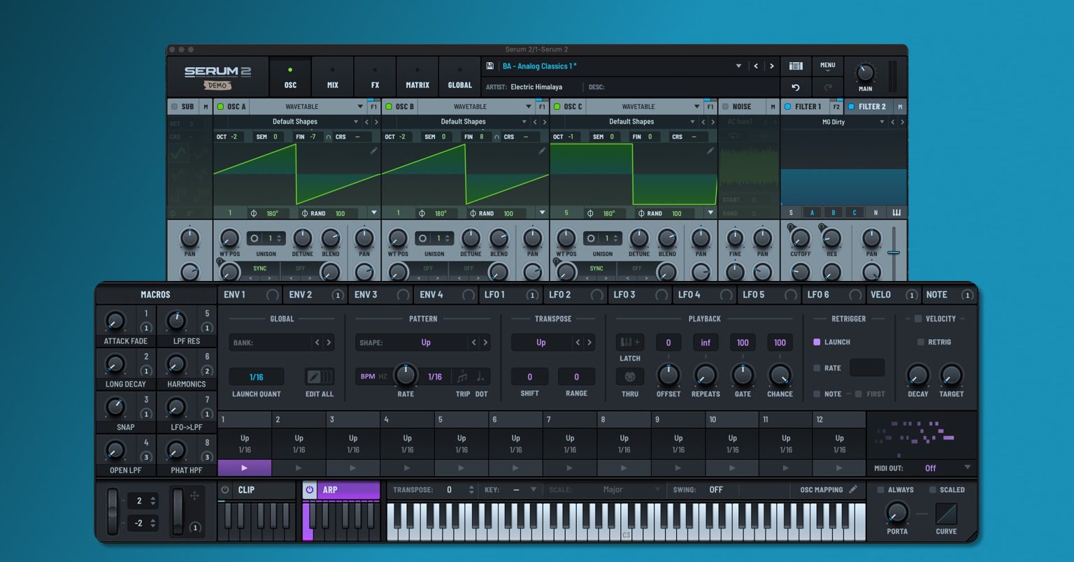The width and height of the screenshot is (1074, 562).
Task: Click the Edit All pencil icon
Action: point(319,376)
